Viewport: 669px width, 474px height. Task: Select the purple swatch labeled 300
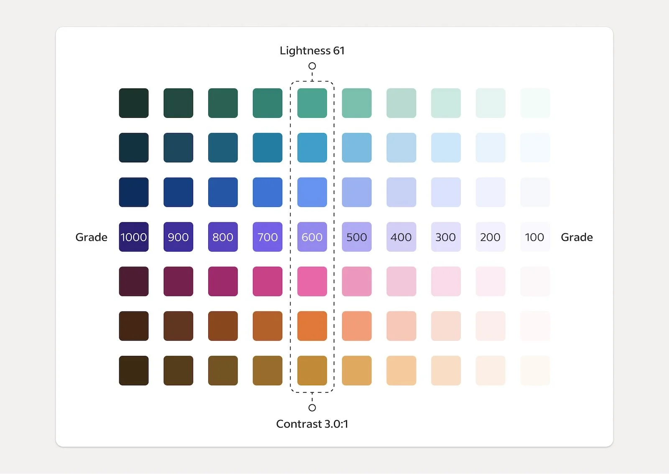446,237
